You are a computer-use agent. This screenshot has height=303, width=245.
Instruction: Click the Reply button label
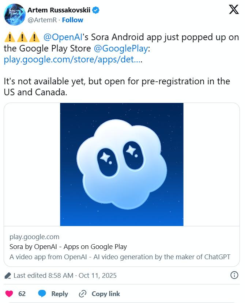[60, 294]
